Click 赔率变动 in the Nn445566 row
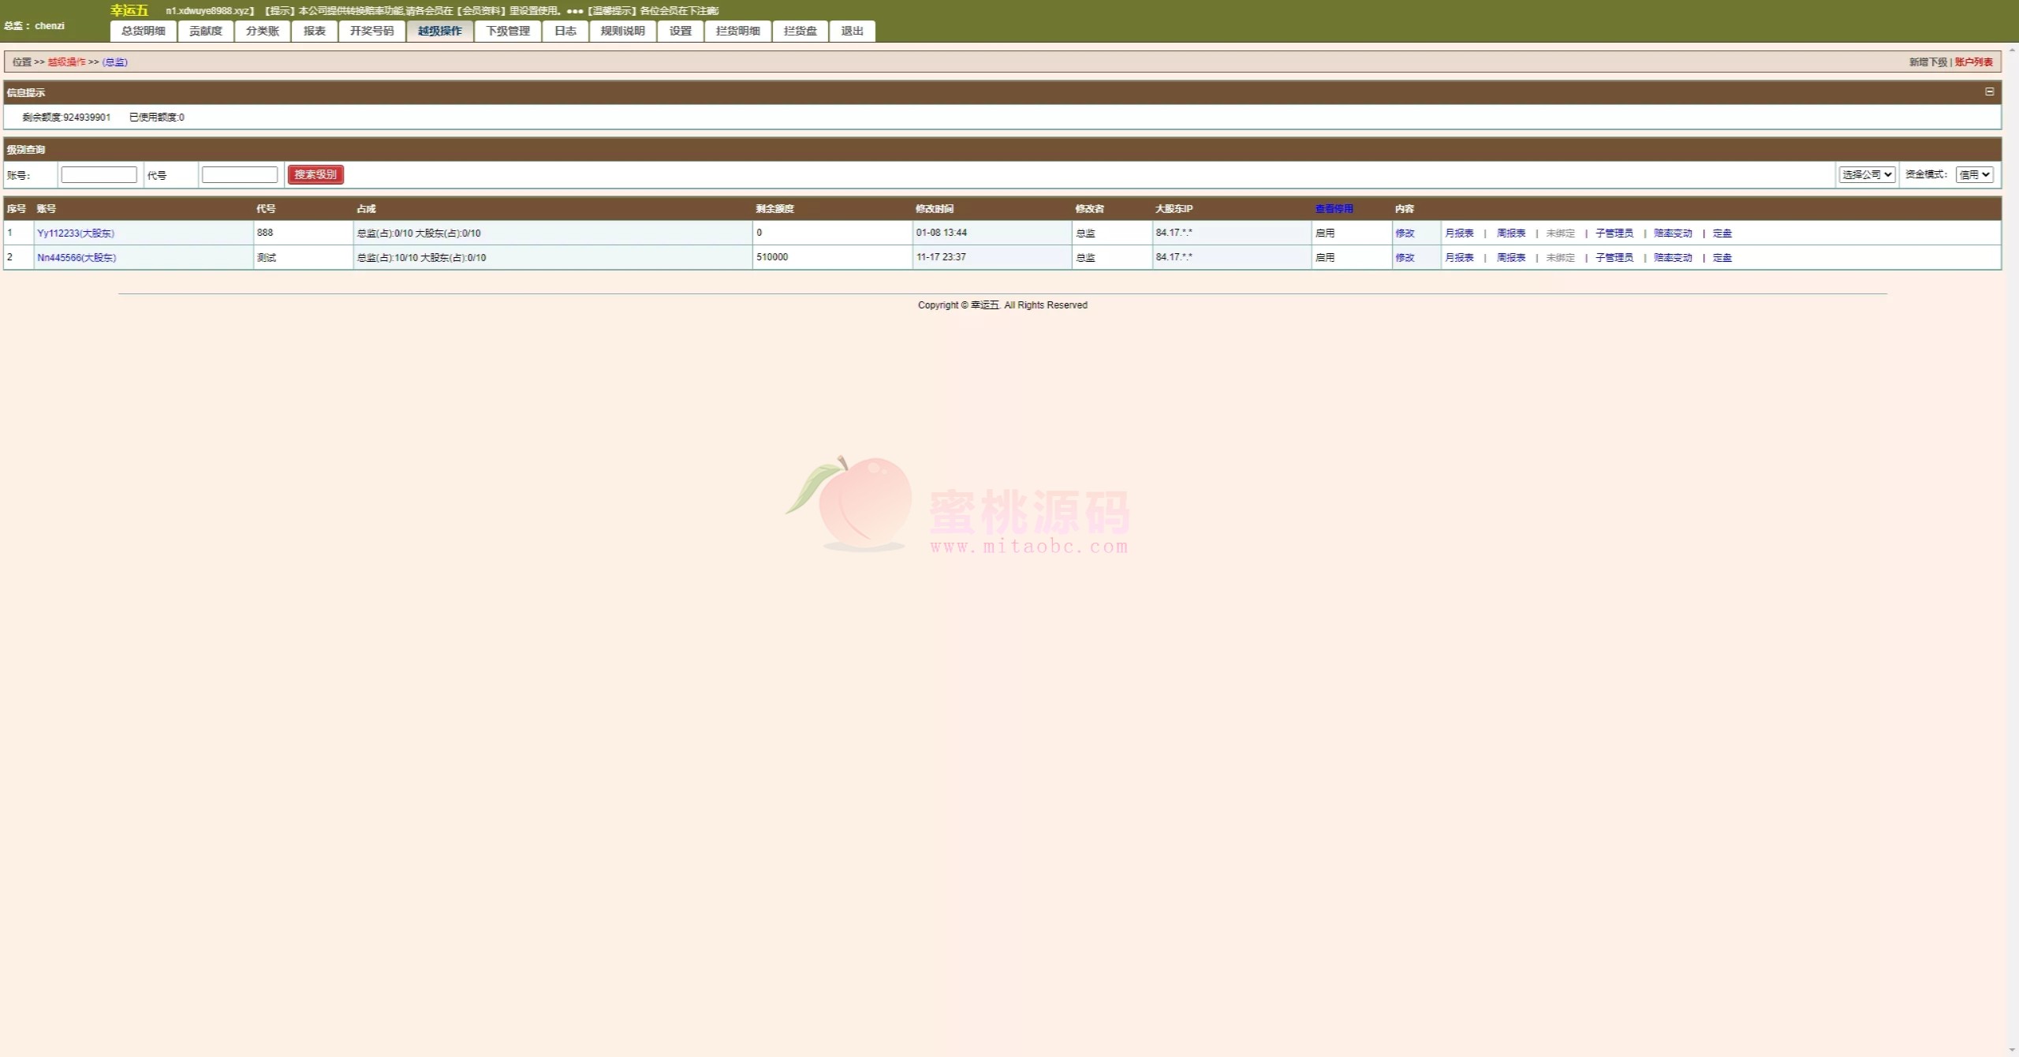The image size is (2019, 1057). click(1673, 257)
